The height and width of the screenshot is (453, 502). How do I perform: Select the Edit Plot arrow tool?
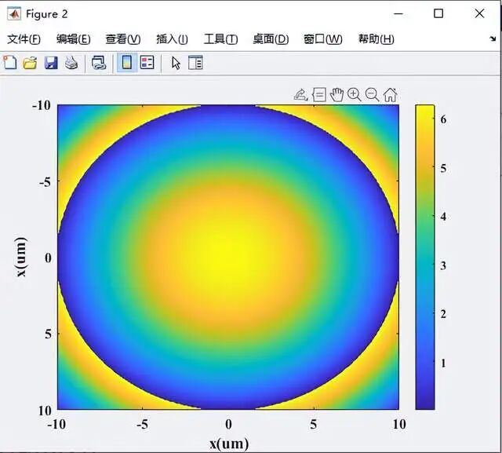click(x=176, y=63)
